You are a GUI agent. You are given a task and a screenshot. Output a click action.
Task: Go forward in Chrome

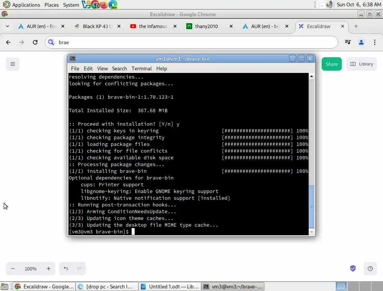click(x=22, y=42)
